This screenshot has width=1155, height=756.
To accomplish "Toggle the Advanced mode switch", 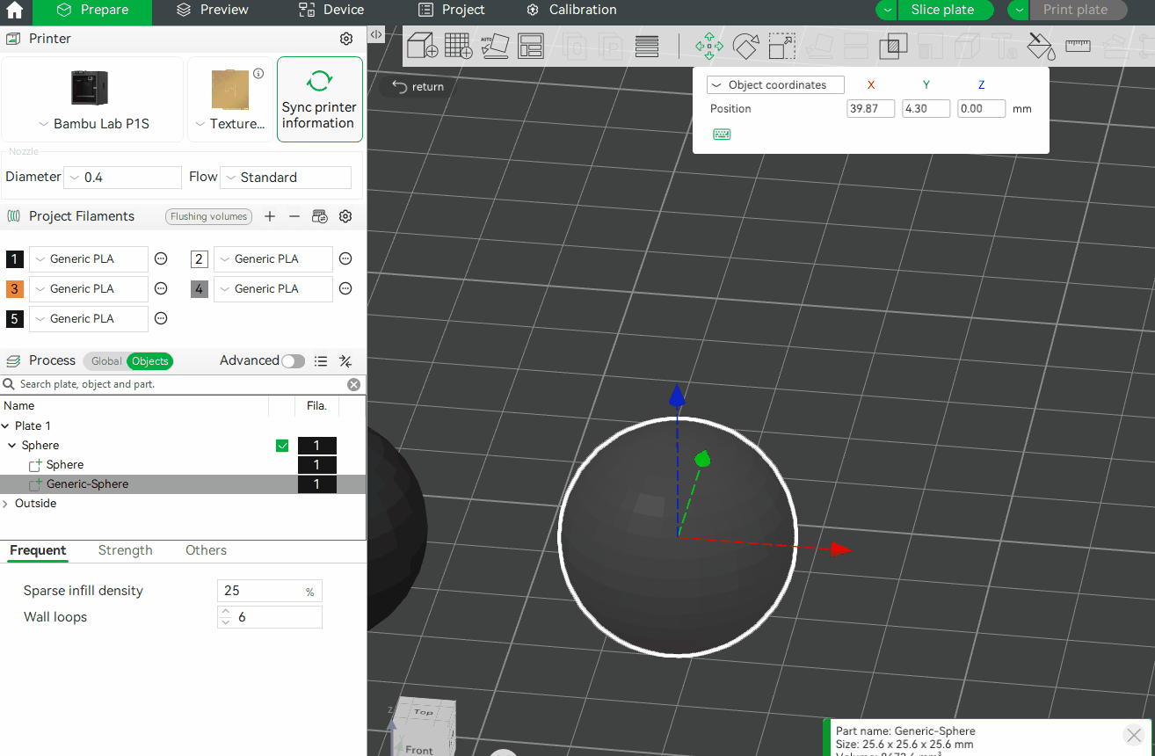I will click(x=294, y=360).
